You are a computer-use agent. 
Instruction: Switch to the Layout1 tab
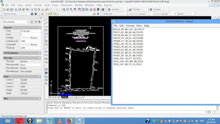[x=72, y=97]
